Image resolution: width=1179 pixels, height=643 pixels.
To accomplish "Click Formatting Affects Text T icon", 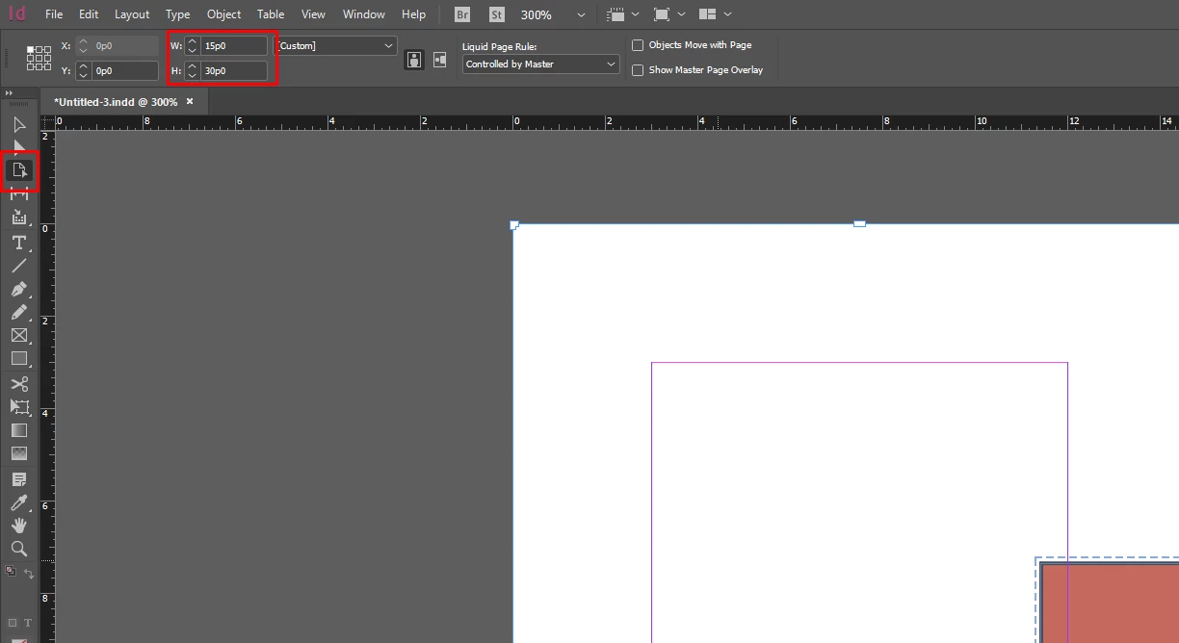I will (x=28, y=623).
